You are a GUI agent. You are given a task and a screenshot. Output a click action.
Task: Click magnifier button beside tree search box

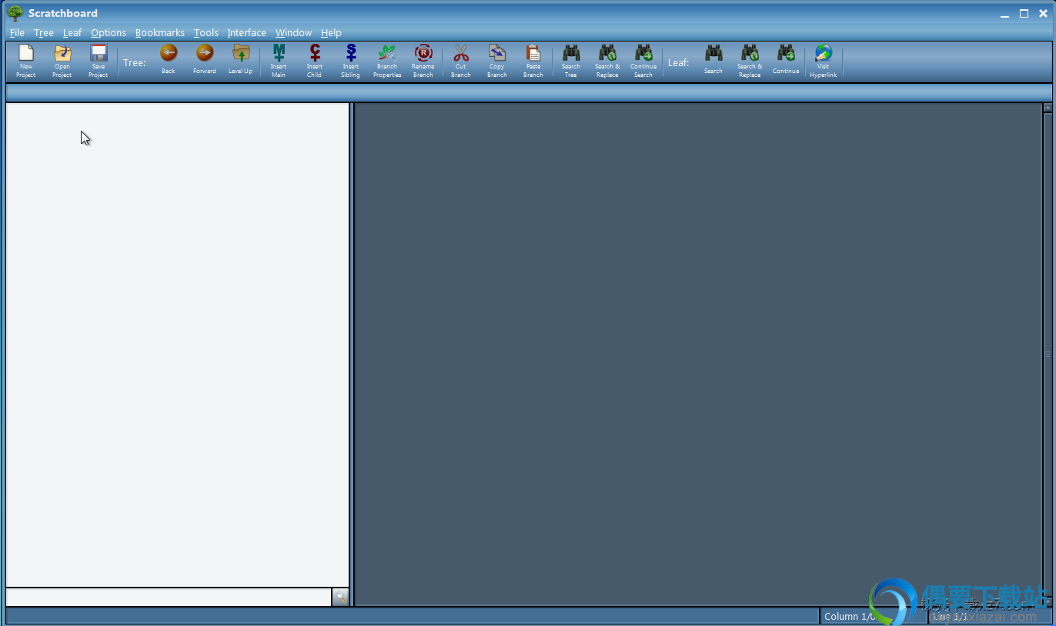click(340, 597)
